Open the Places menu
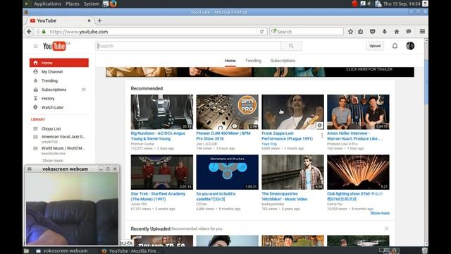The width and height of the screenshot is (451, 254). 72,4
